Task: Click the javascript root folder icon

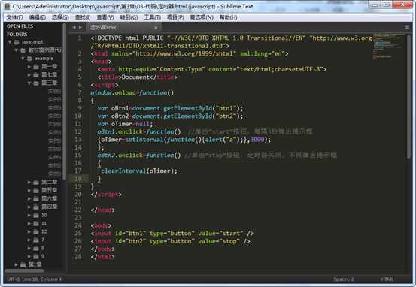Action: pyautogui.click(x=17, y=42)
